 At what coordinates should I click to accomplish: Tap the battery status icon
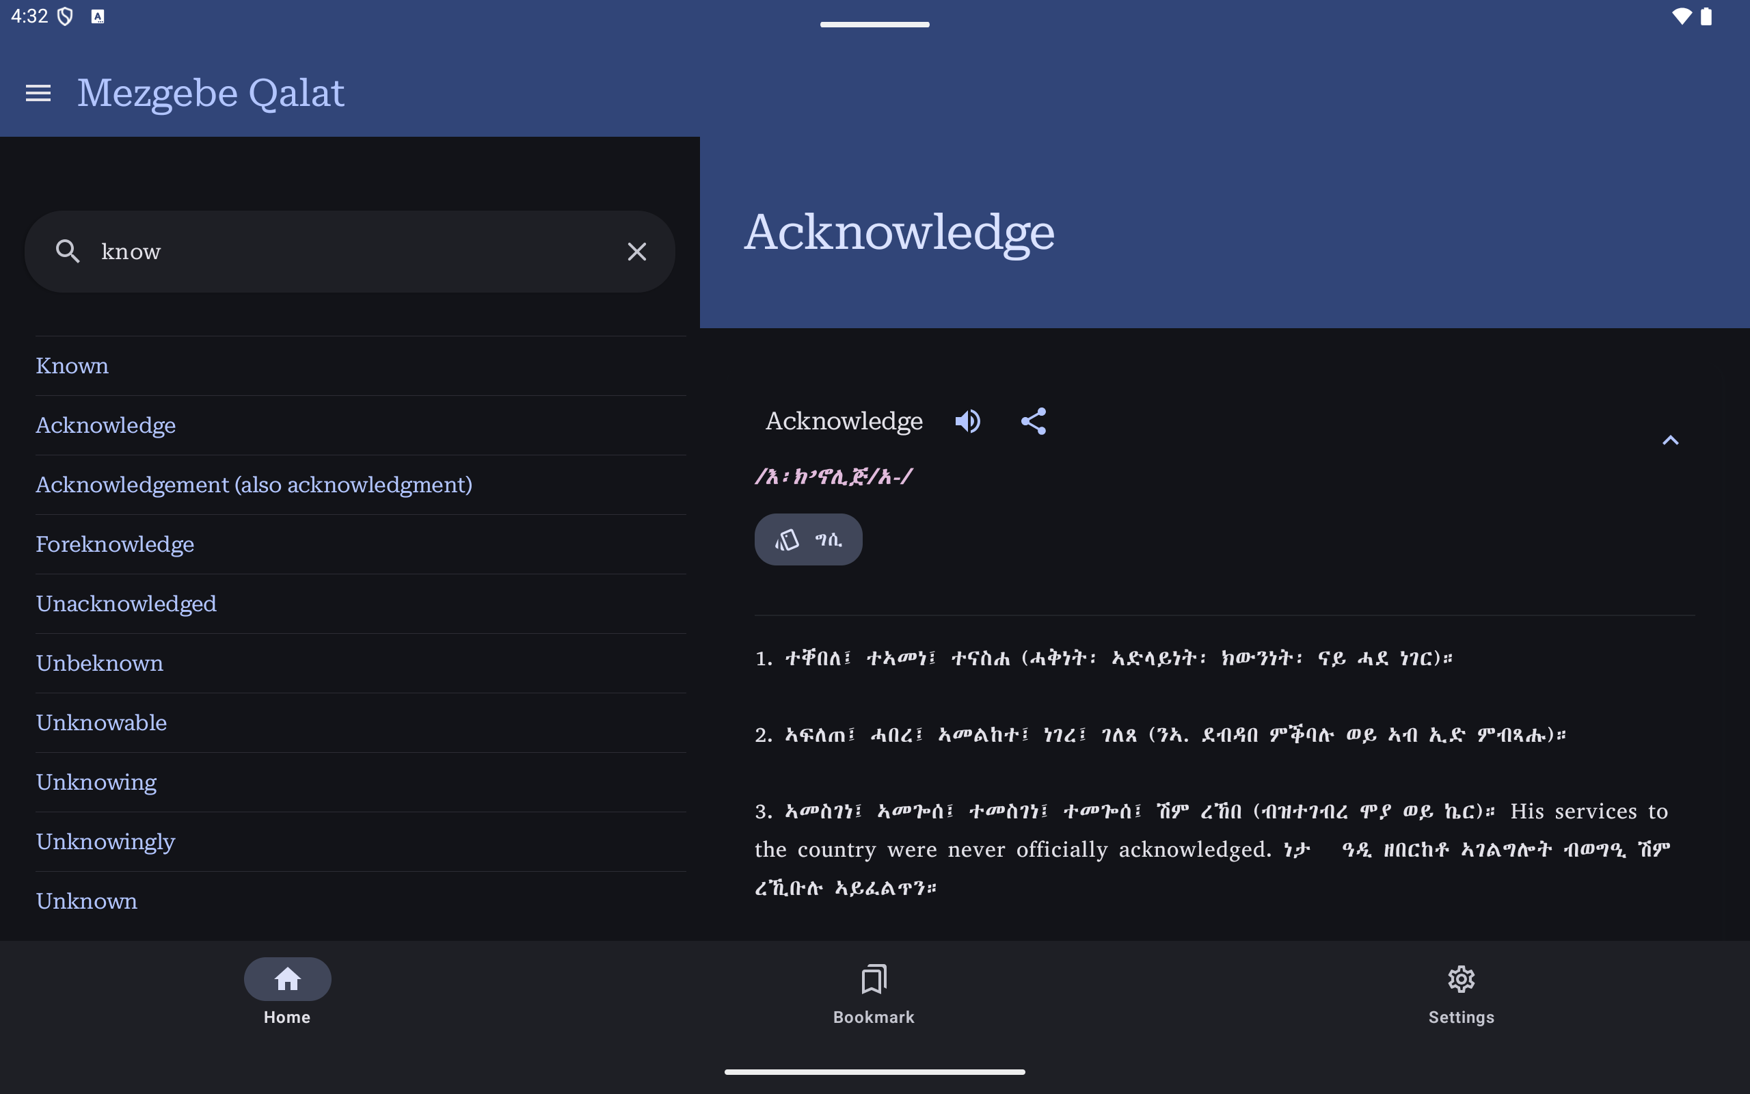tap(1707, 16)
